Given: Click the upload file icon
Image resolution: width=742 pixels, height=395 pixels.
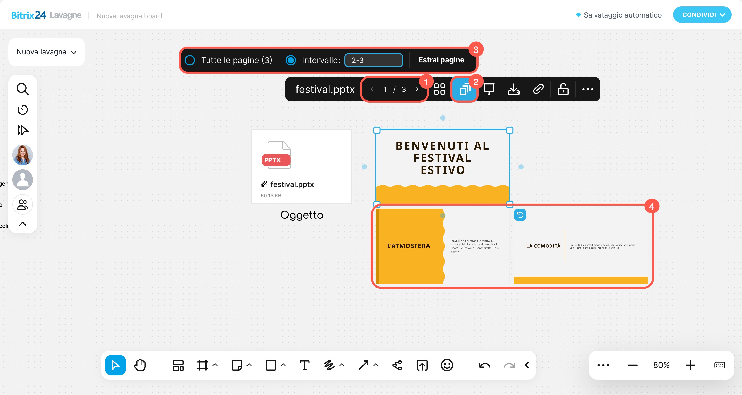Looking at the screenshot, I should [x=422, y=365].
